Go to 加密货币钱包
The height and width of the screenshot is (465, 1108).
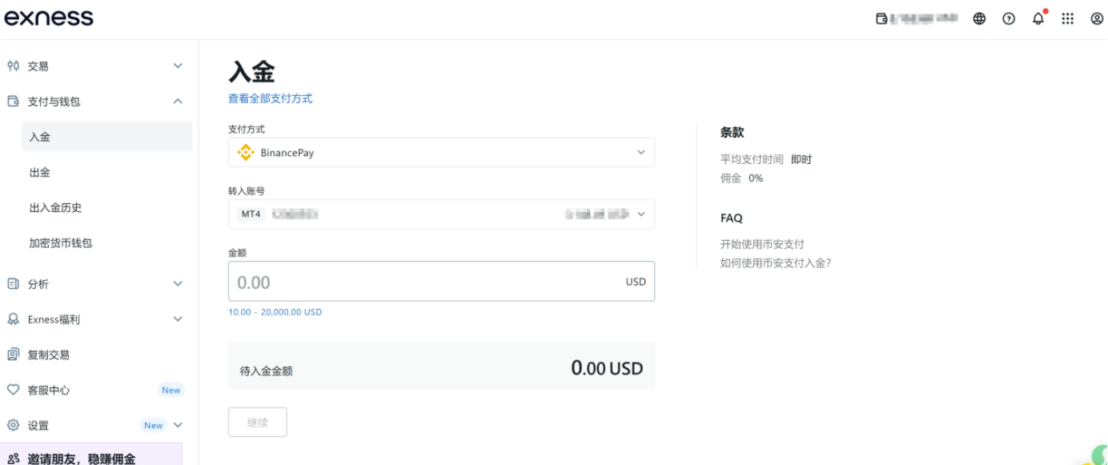[61, 243]
